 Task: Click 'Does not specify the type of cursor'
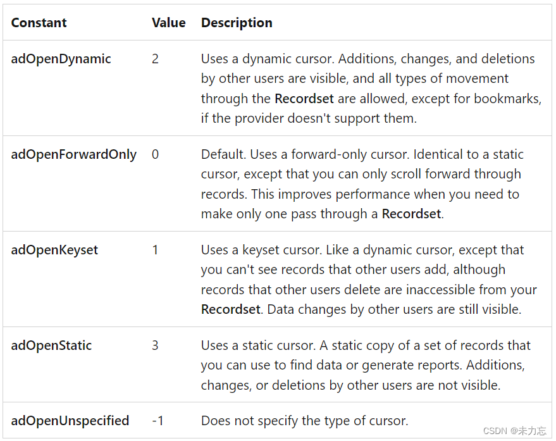click(x=304, y=421)
